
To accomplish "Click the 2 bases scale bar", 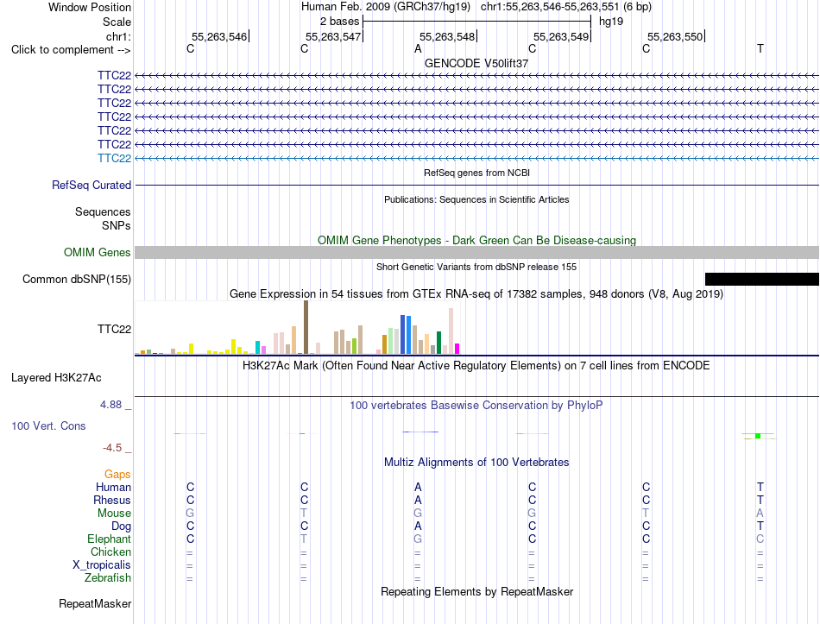I will click(476, 22).
